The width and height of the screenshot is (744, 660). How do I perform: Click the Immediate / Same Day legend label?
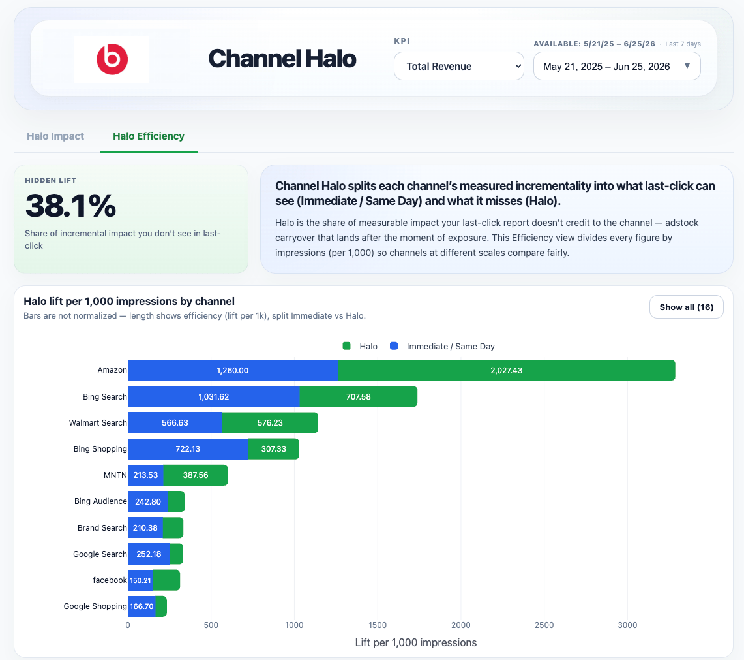point(451,347)
